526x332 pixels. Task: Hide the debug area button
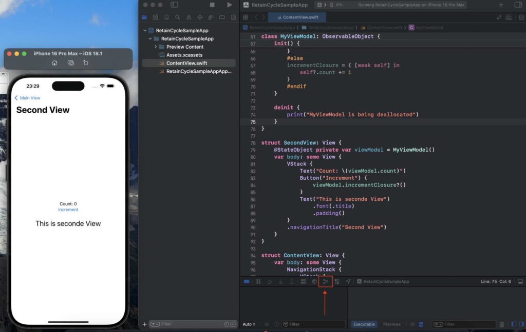[x=520, y=281]
